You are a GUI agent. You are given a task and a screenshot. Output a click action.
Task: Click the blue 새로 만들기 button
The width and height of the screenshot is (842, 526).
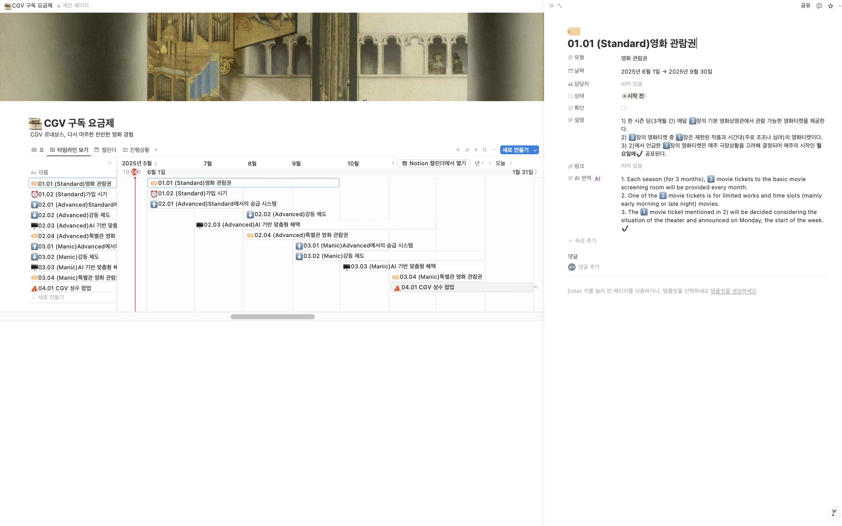click(515, 150)
